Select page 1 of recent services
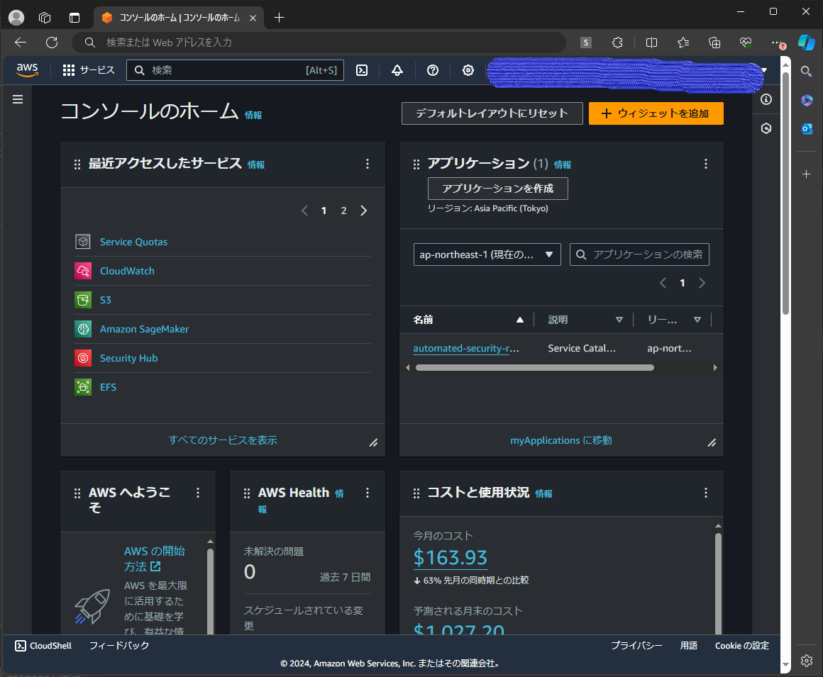823x677 pixels. [324, 211]
